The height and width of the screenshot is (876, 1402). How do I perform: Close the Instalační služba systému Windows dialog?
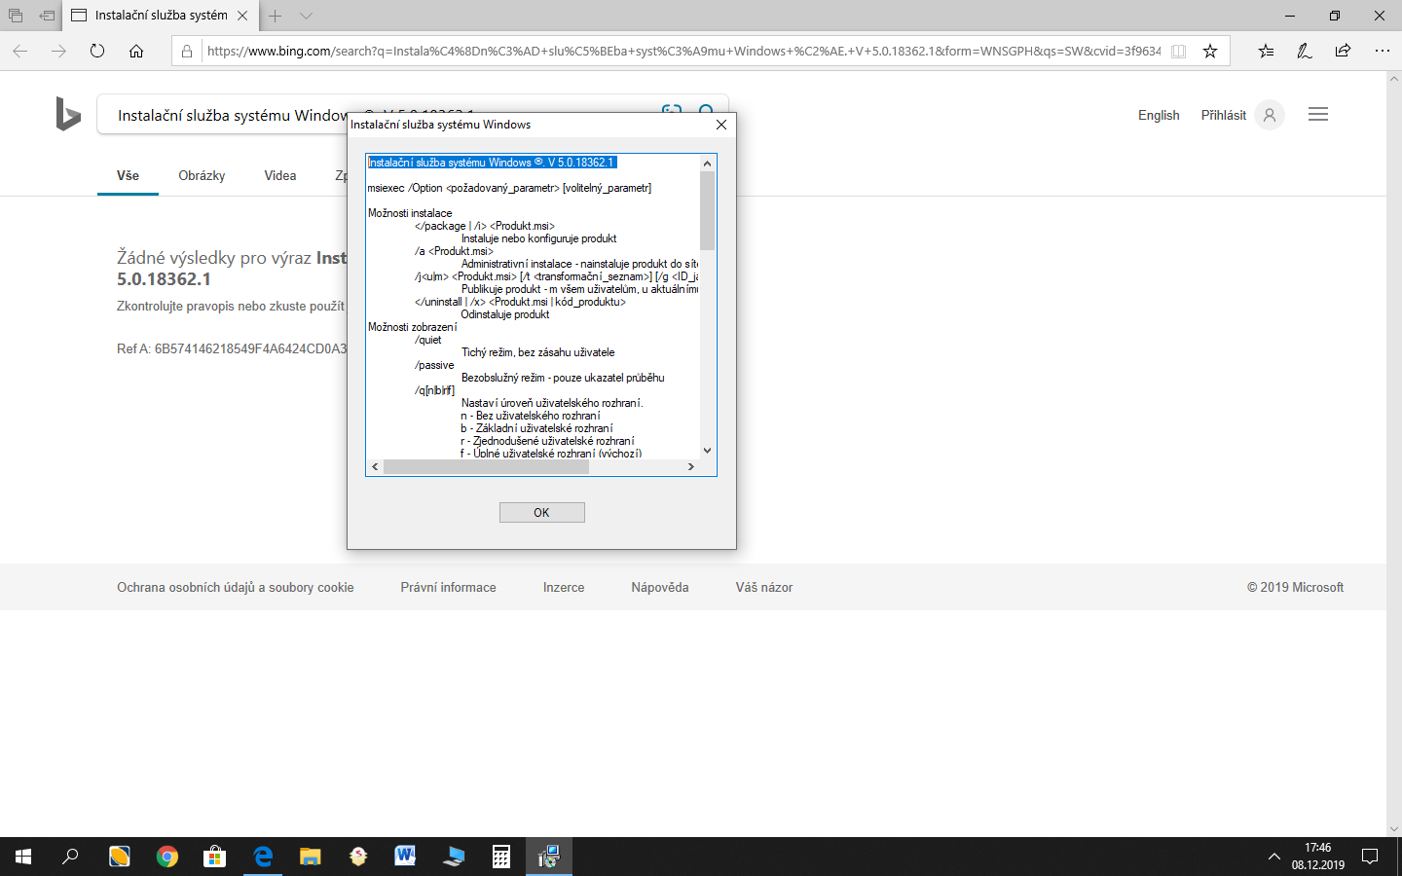click(721, 125)
